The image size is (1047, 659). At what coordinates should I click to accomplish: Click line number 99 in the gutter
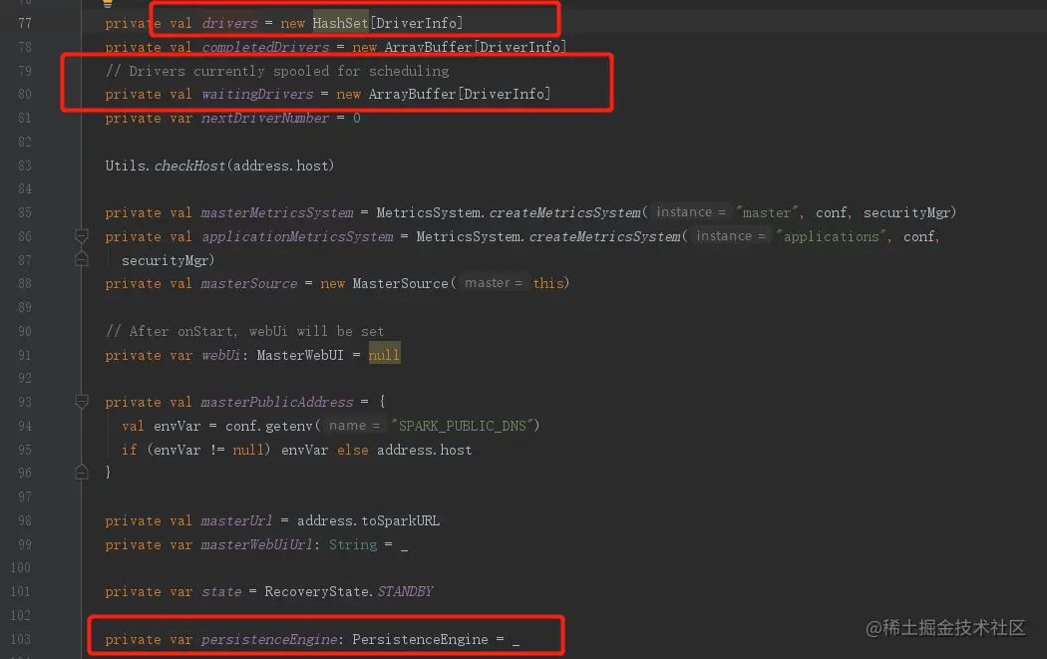[25, 544]
